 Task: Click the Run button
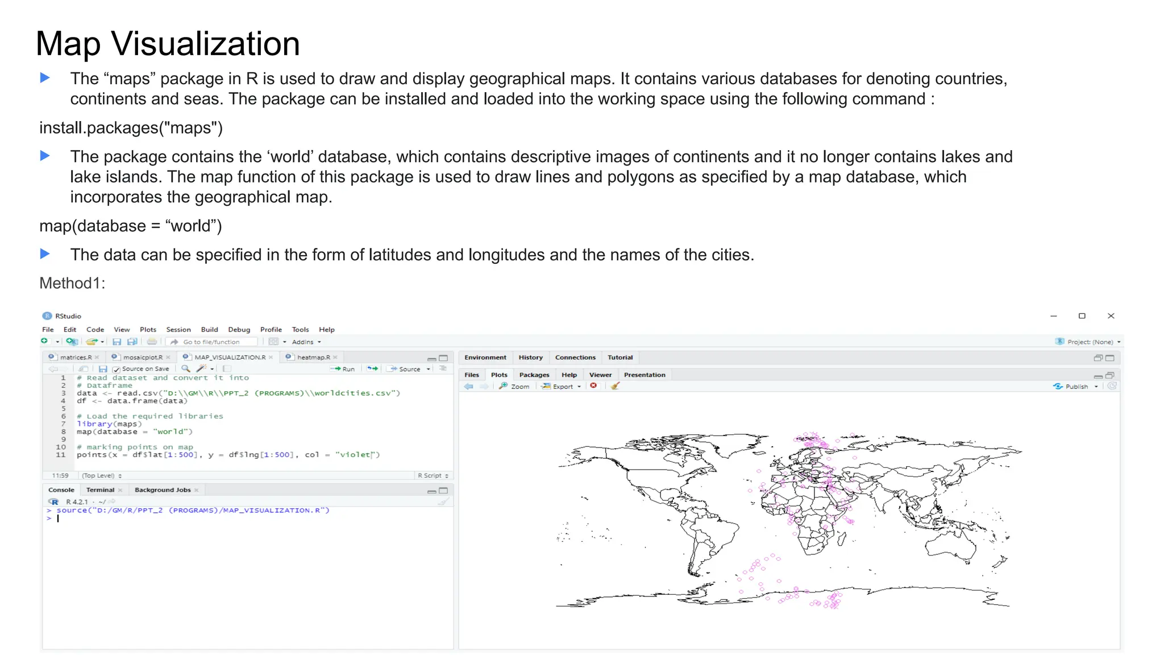pos(343,368)
